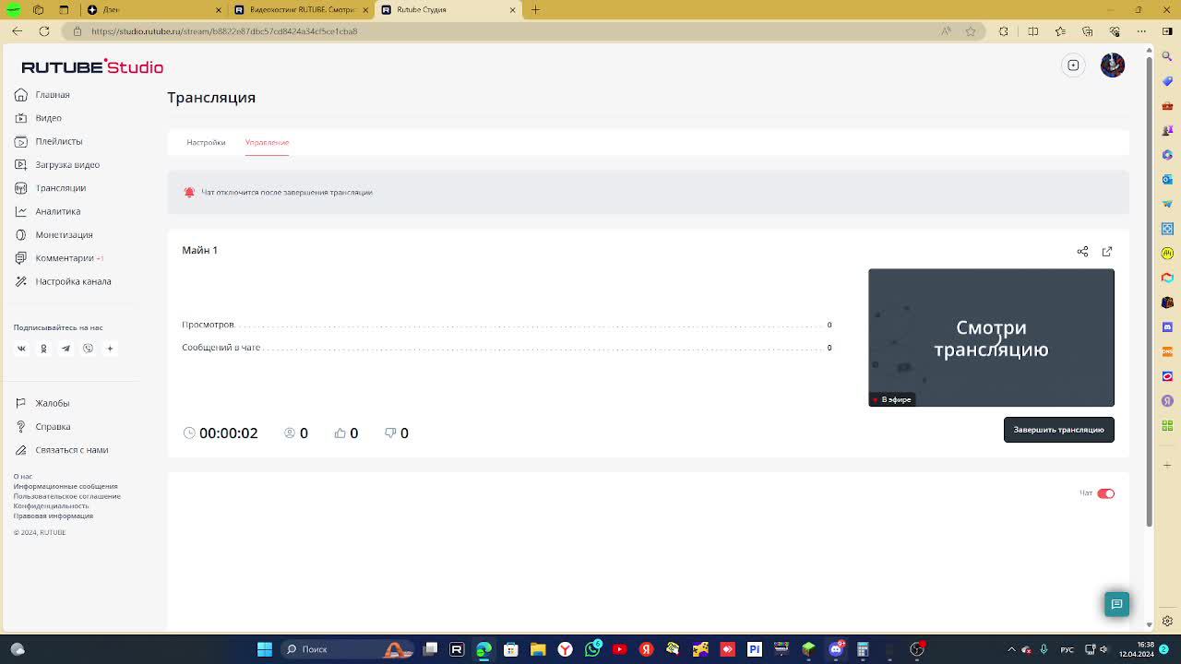Switch to the Видеохостинг RUTUBE browser tab
The image size is (1181, 664).
[x=300, y=10]
